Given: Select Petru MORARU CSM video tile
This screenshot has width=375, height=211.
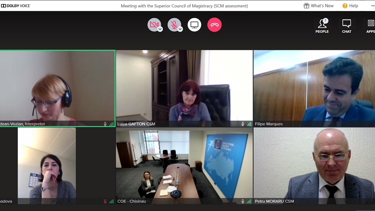Looking at the screenshot, I should click(x=314, y=166).
